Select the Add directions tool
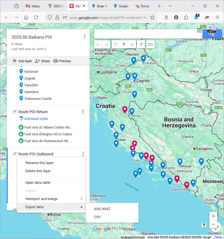 141,44
